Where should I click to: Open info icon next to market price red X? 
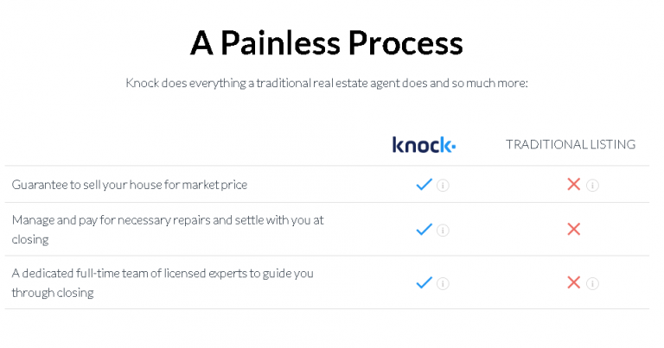click(592, 185)
